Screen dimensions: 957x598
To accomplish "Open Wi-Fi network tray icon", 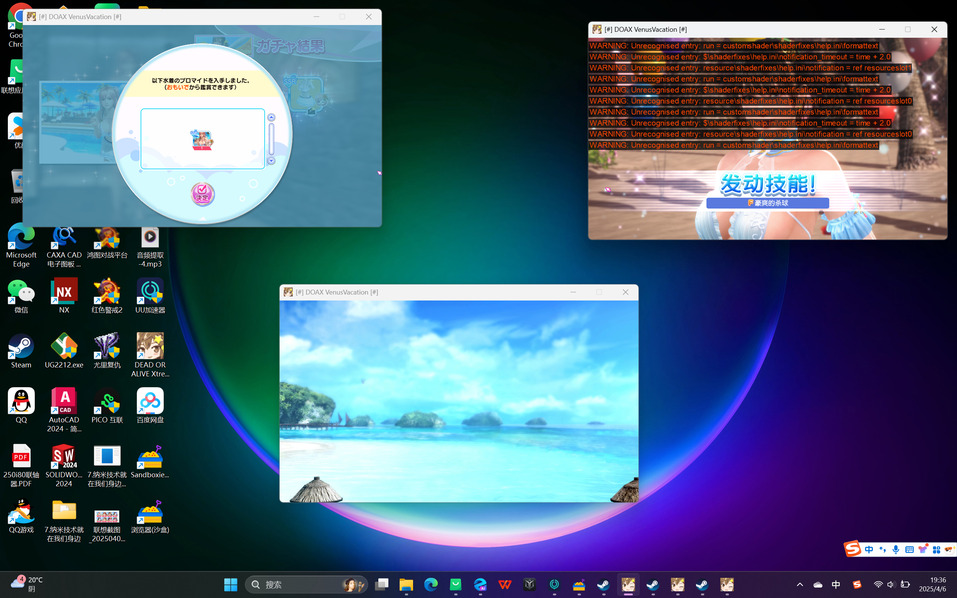I will click(x=878, y=585).
